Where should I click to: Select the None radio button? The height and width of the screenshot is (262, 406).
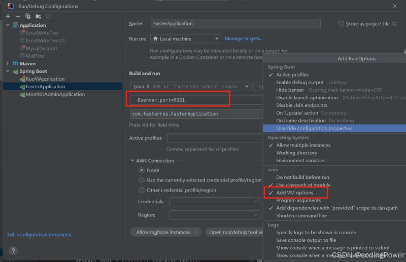(142, 170)
